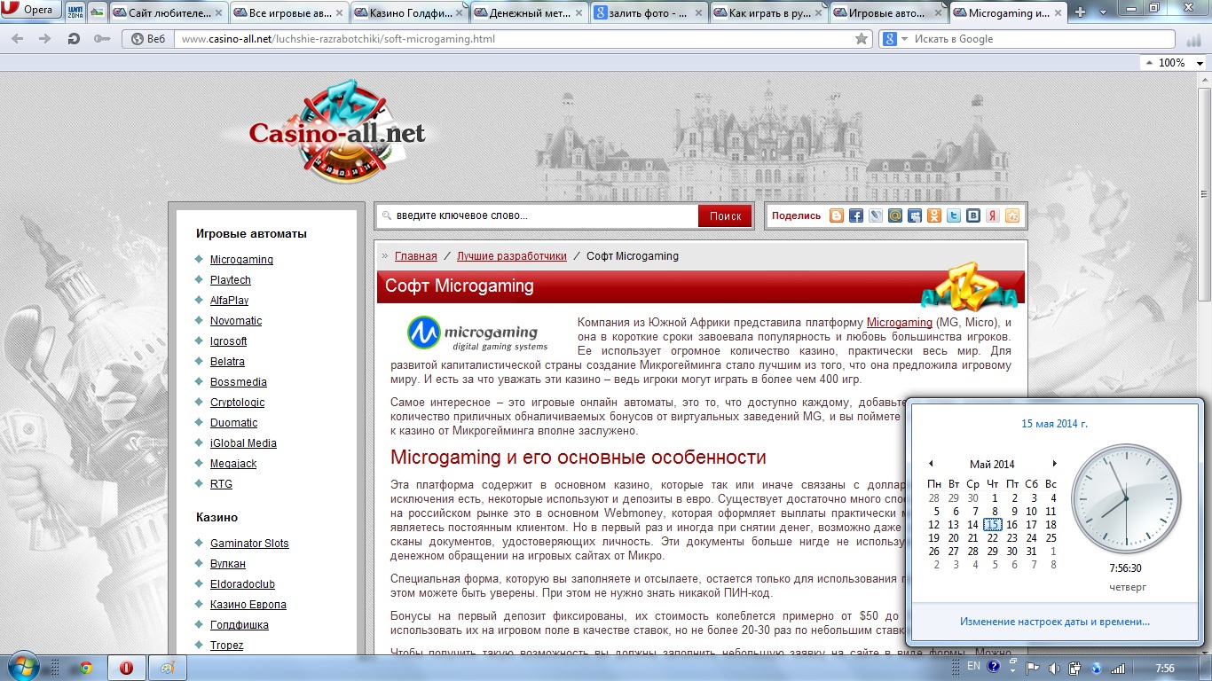
Task: Open the Paint taskbar button
Action: click(x=168, y=668)
